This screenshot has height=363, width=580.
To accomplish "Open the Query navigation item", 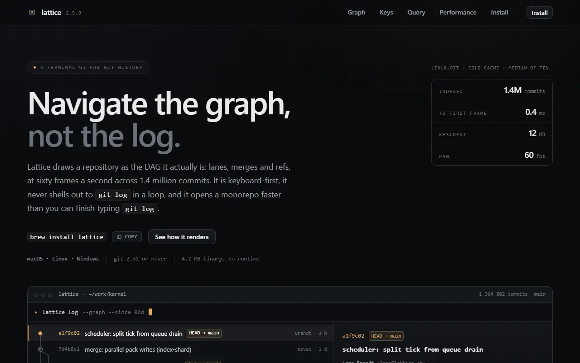I will (416, 12).
